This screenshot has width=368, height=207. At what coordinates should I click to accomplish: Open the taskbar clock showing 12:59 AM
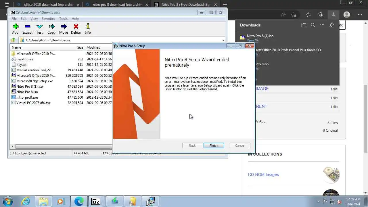(x=353, y=201)
